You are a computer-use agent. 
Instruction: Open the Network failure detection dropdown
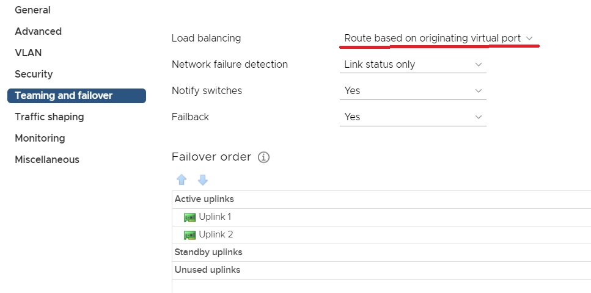(413, 65)
